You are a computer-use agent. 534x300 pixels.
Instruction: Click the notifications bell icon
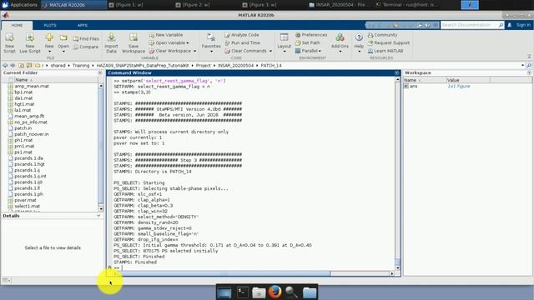[510, 25]
